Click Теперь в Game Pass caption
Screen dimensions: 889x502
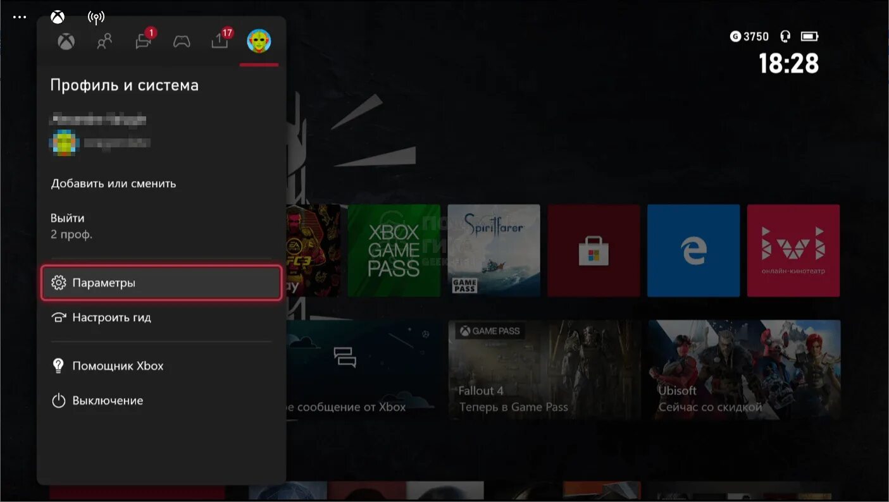point(514,407)
